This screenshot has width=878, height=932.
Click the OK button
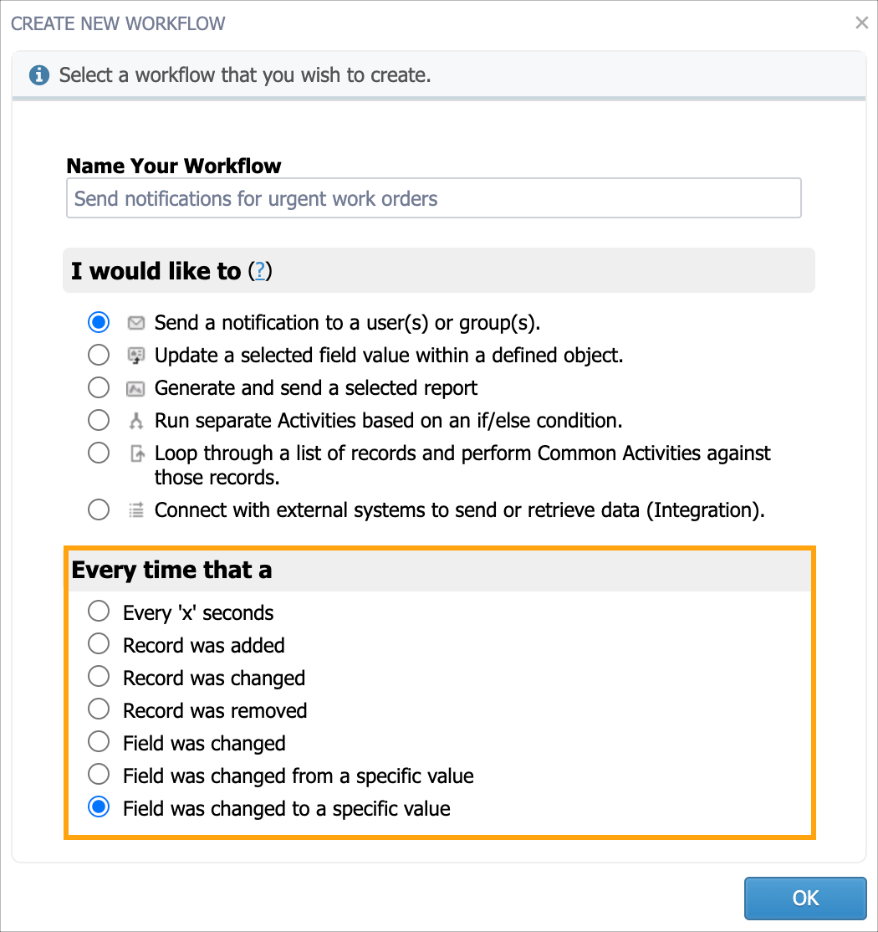[x=805, y=899]
